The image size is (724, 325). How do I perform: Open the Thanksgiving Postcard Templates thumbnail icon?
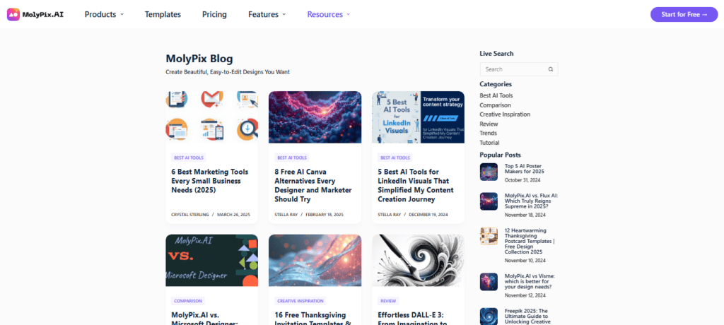(x=489, y=236)
